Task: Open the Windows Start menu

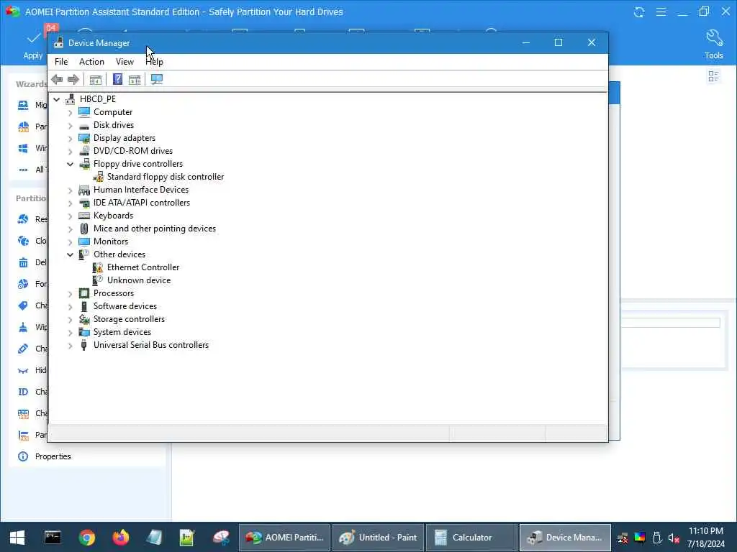Action: (x=17, y=538)
